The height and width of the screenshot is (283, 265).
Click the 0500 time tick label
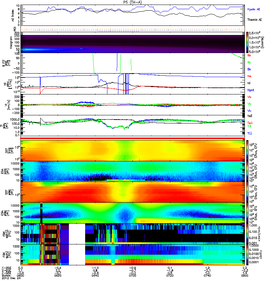20,276
